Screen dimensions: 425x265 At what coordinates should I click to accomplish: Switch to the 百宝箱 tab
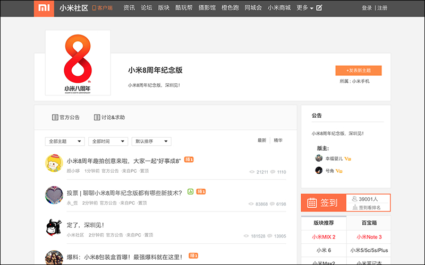(x=369, y=223)
